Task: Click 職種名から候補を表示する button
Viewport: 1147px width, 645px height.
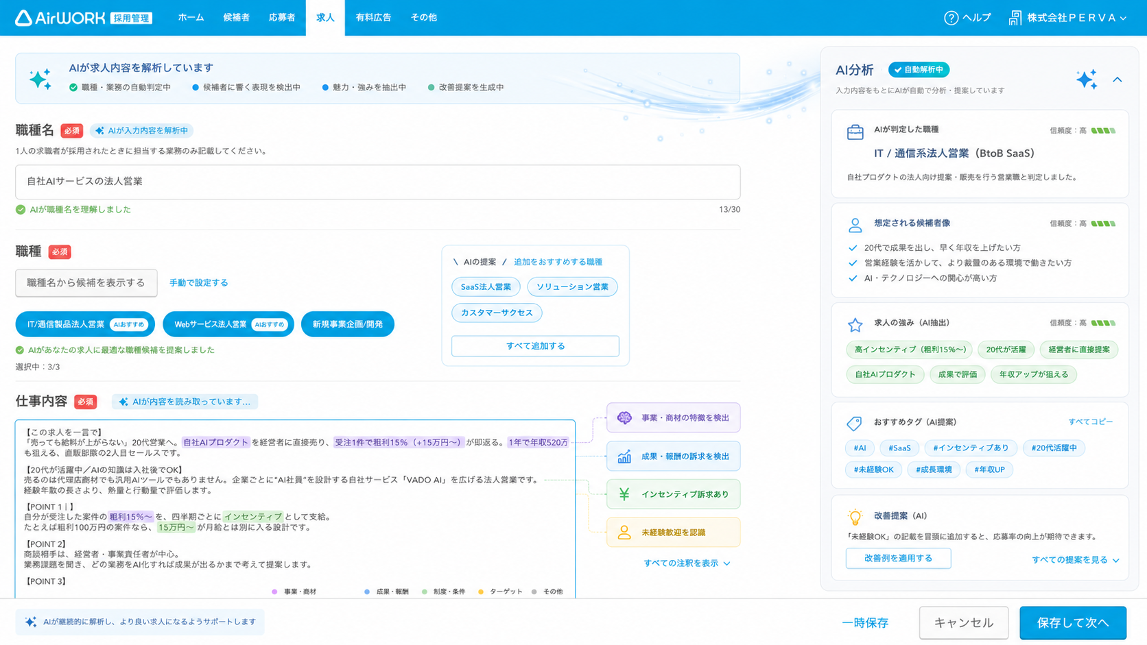Action: [x=86, y=282]
